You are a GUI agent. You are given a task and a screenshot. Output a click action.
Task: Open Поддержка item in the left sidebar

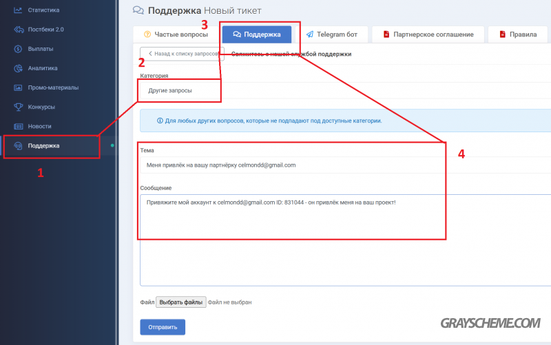coord(43,145)
